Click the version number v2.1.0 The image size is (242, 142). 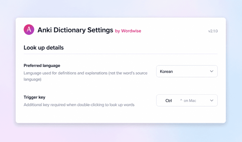(213, 31)
